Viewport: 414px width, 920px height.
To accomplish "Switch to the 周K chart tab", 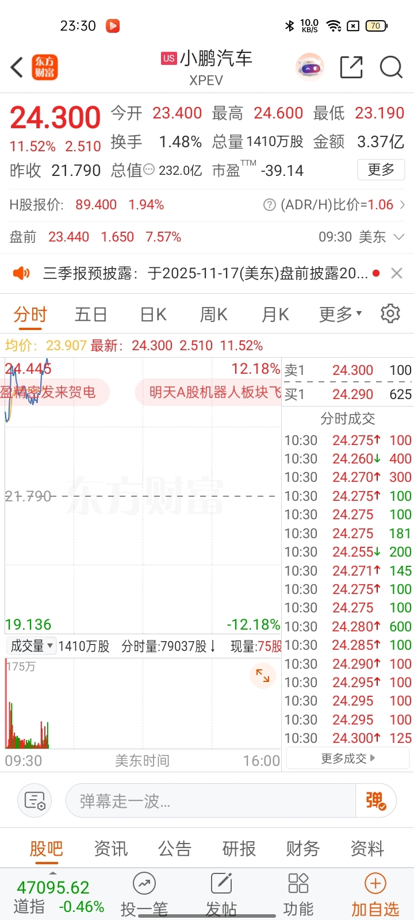I will click(213, 315).
